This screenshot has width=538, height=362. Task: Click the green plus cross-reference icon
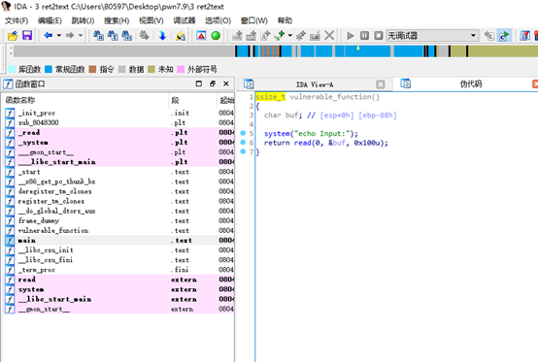pyautogui.click(x=280, y=35)
